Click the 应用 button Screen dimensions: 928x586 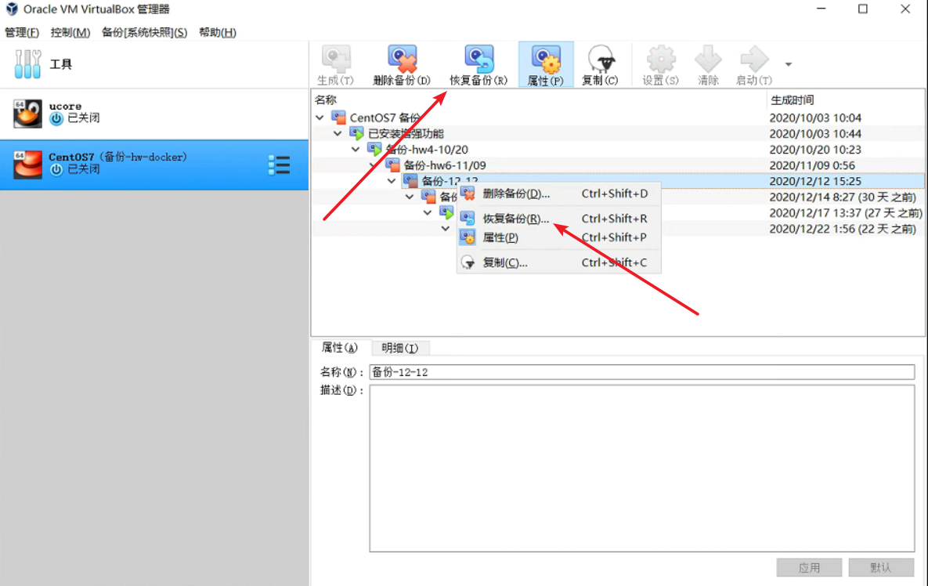[809, 568]
